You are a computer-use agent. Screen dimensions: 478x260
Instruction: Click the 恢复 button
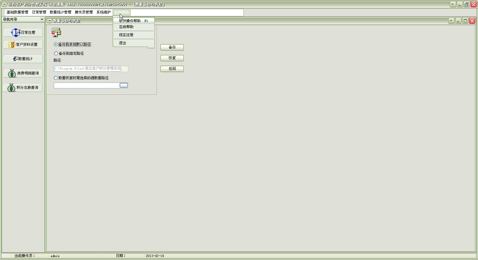pos(172,58)
